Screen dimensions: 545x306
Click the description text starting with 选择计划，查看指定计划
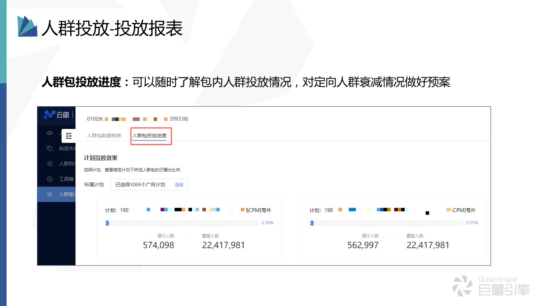pos(132,170)
